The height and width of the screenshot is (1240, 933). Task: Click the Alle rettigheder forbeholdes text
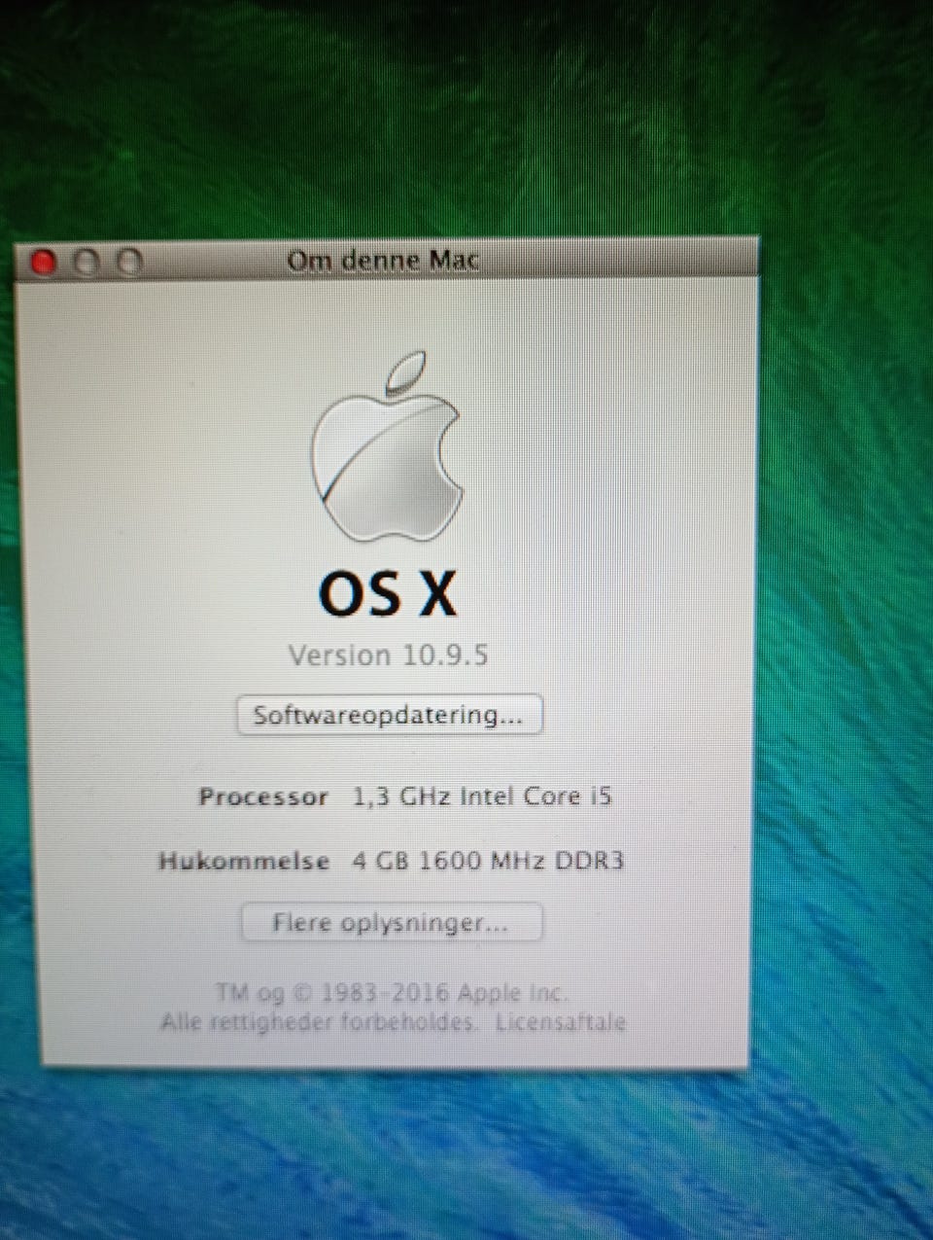click(x=318, y=1022)
